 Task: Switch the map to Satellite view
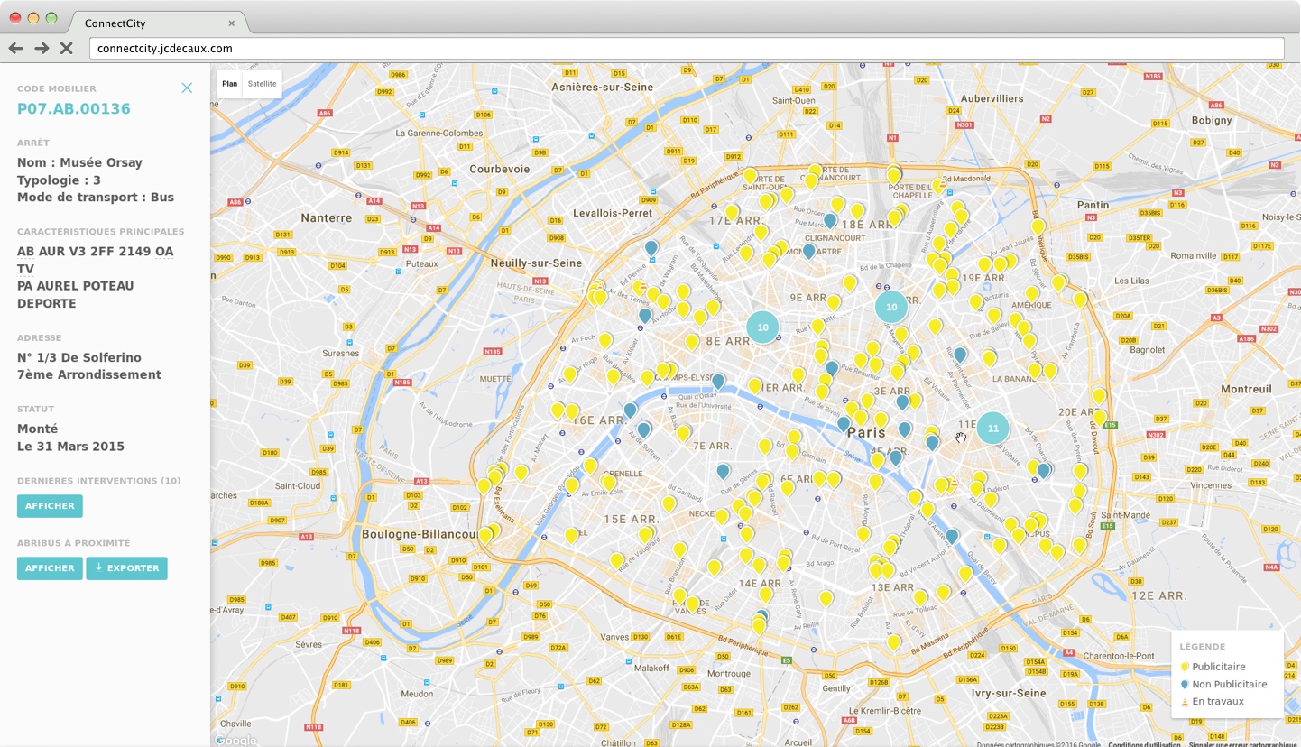pyautogui.click(x=263, y=84)
